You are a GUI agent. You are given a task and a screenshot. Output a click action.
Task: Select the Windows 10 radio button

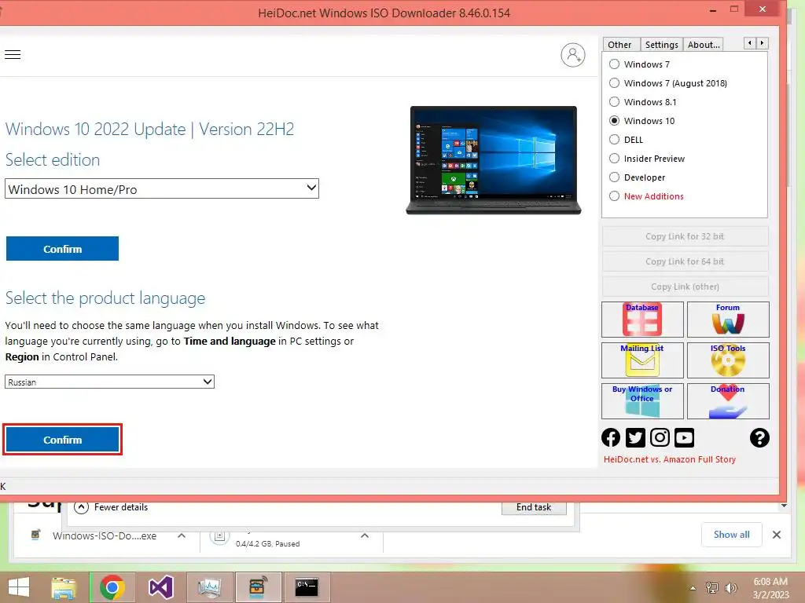[x=614, y=121]
